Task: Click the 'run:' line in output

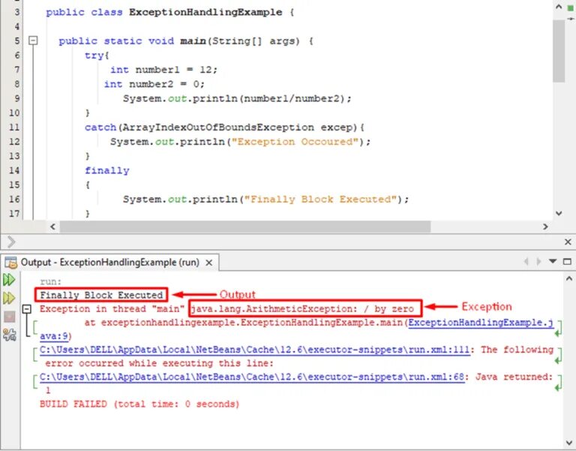Action: [51, 282]
